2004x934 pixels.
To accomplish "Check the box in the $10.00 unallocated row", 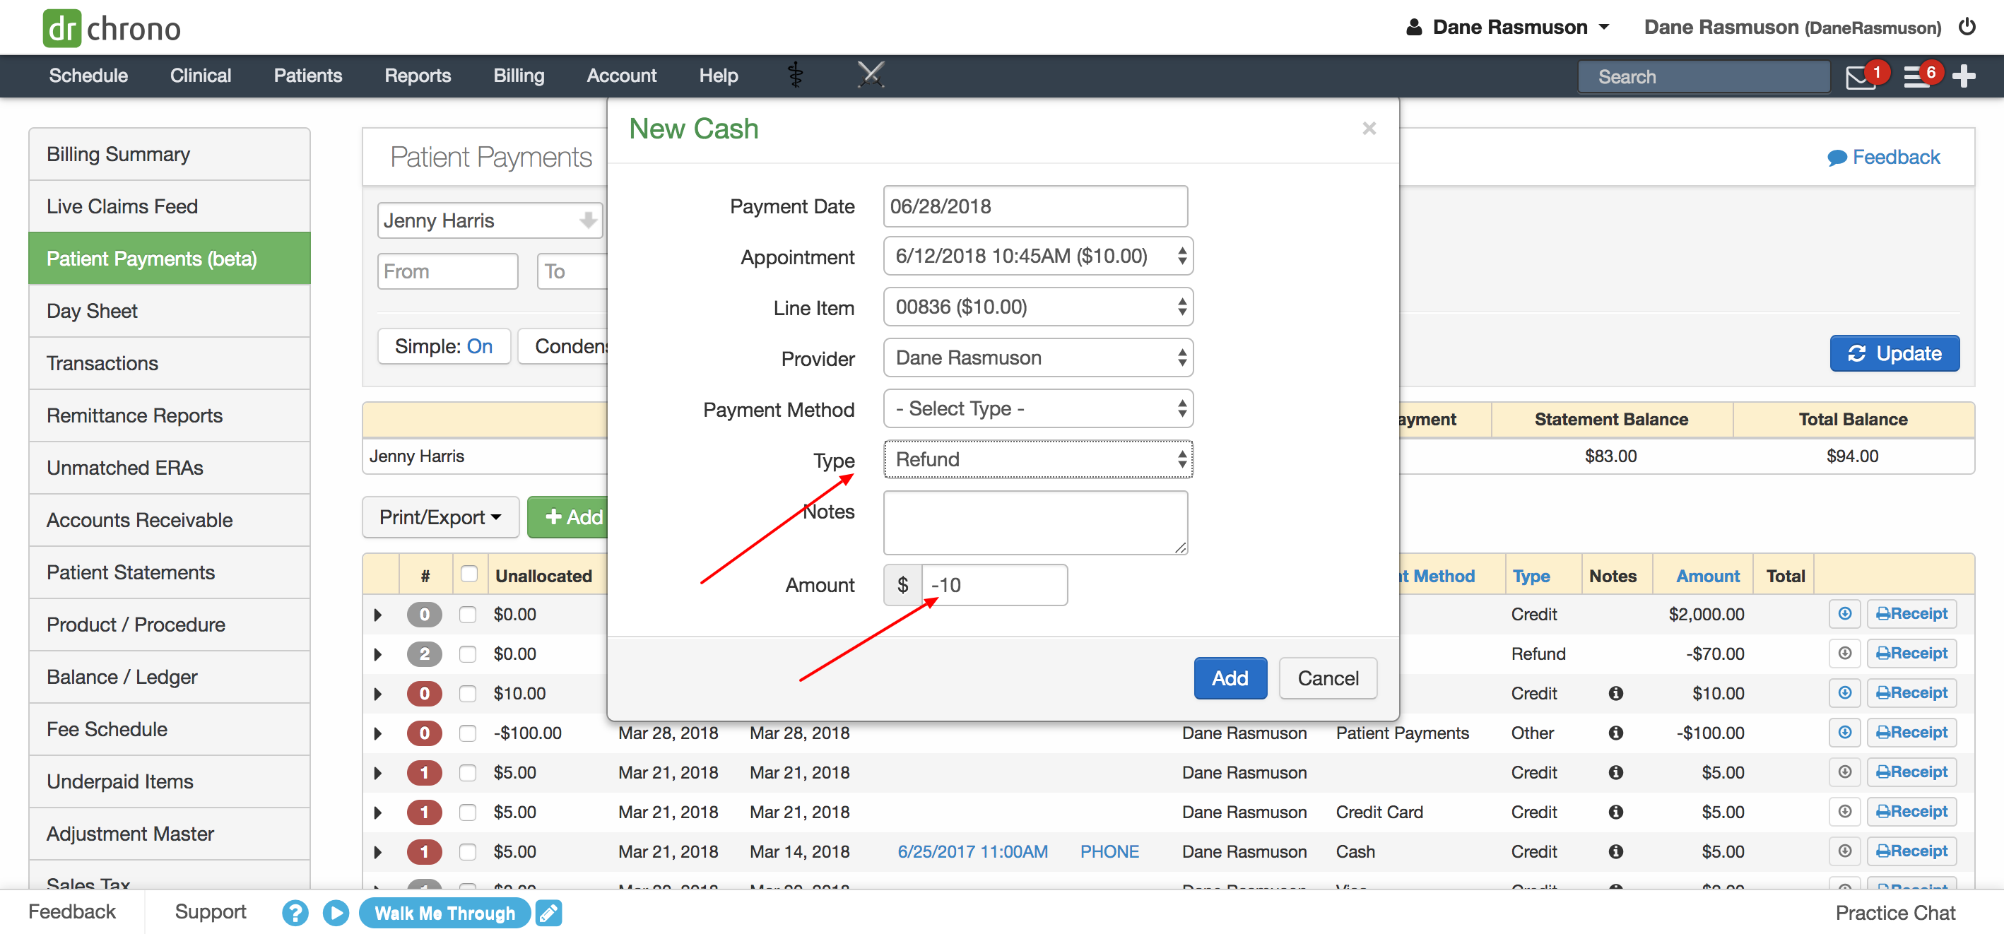I will point(467,694).
